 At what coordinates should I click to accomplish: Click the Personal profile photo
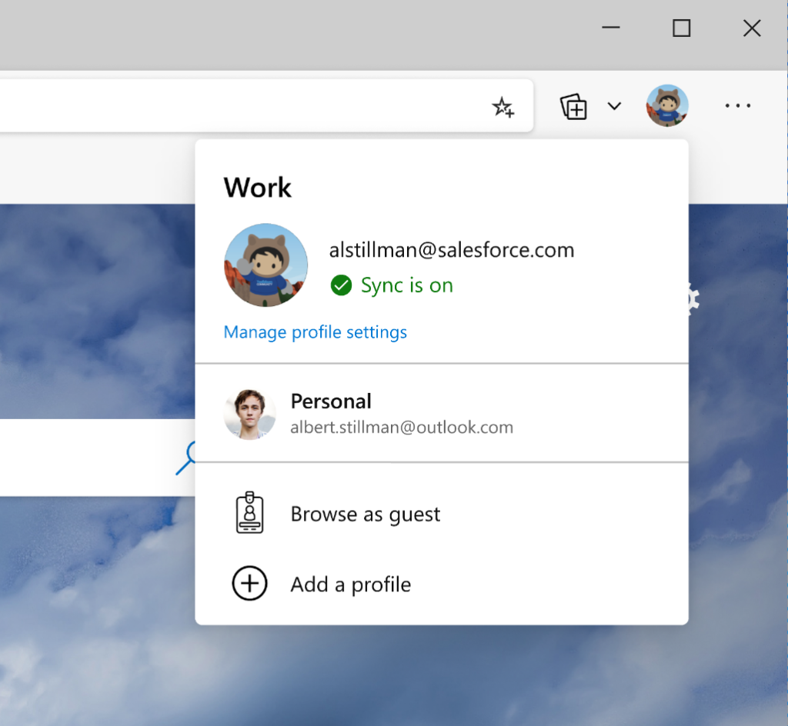250,415
